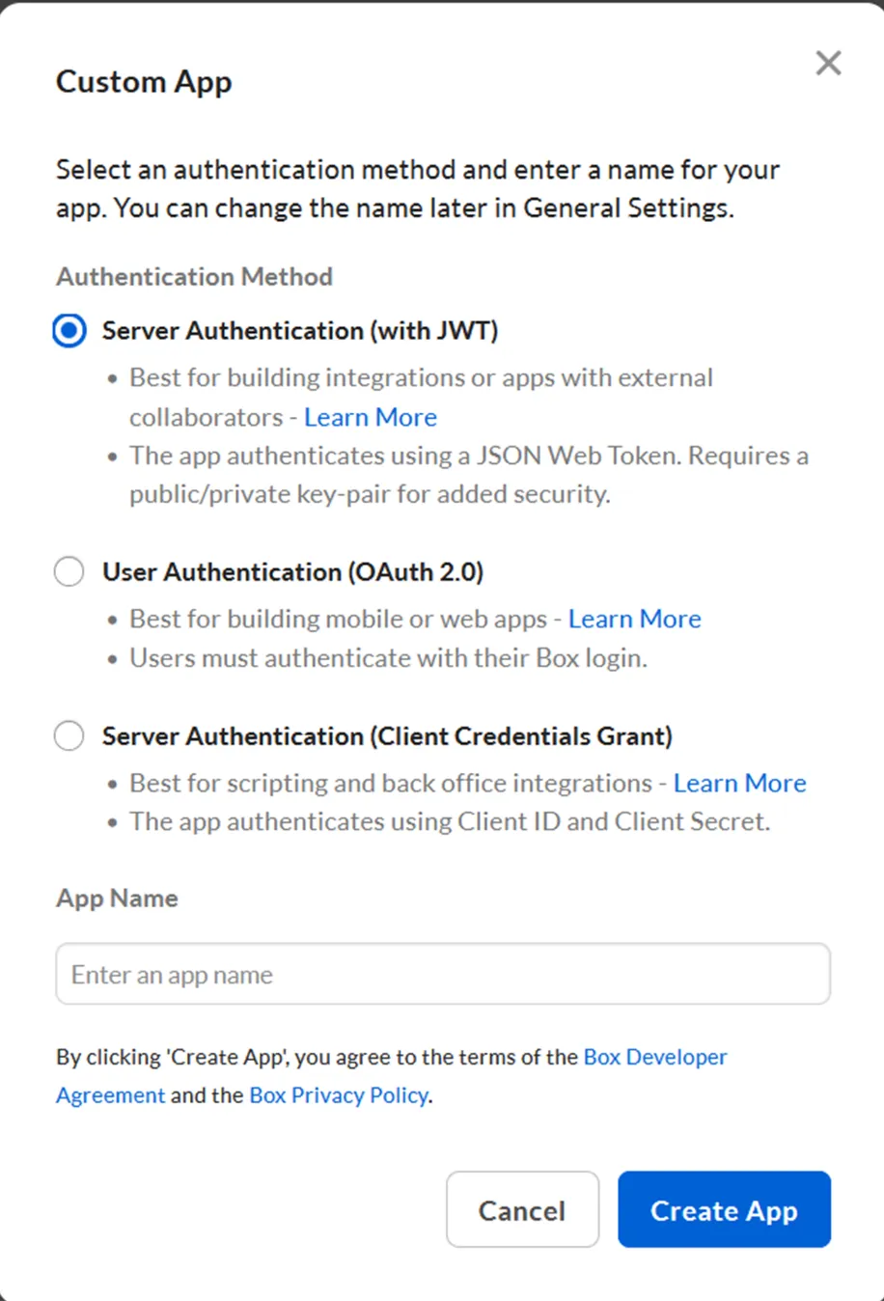Click the 'Authentication Method' section heading
Viewport: 884px width, 1301px height.
pyautogui.click(x=194, y=277)
